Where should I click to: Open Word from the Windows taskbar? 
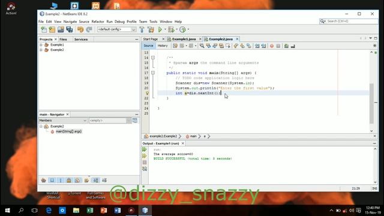click(118, 211)
